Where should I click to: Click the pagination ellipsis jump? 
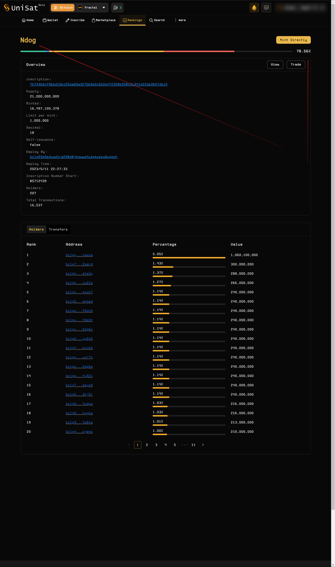[x=184, y=445]
